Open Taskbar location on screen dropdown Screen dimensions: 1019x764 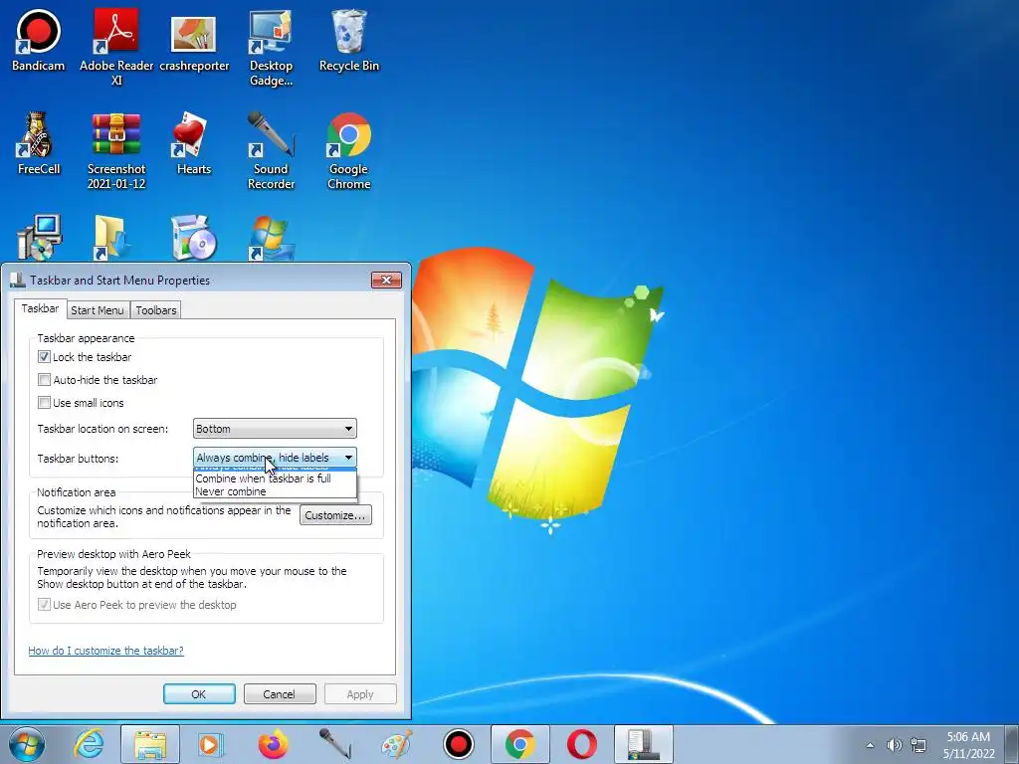coord(275,429)
